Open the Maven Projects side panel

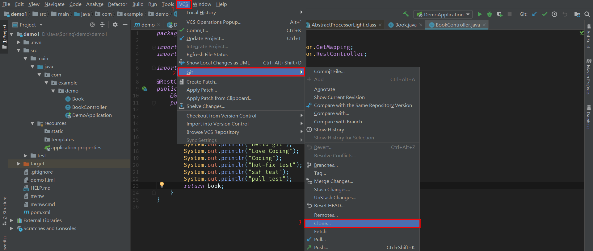tap(589, 76)
